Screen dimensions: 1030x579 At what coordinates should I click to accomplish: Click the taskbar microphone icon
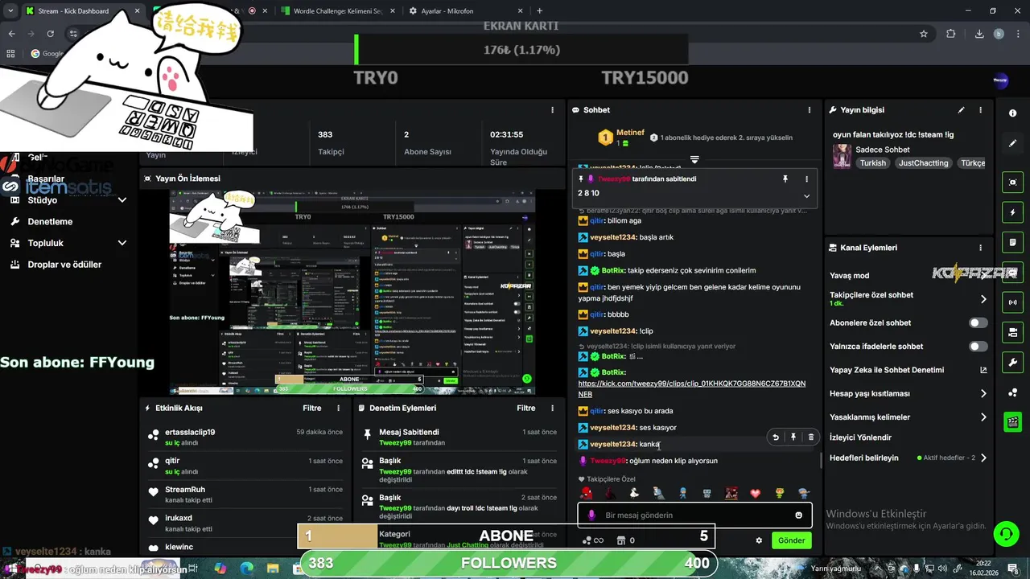(x=917, y=569)
